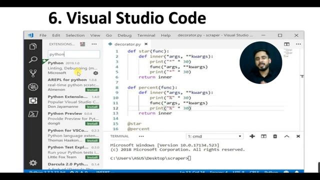320x180 pixels.
Task: Open the Search magnifier in activity bar
Action: tap(33, 59)
